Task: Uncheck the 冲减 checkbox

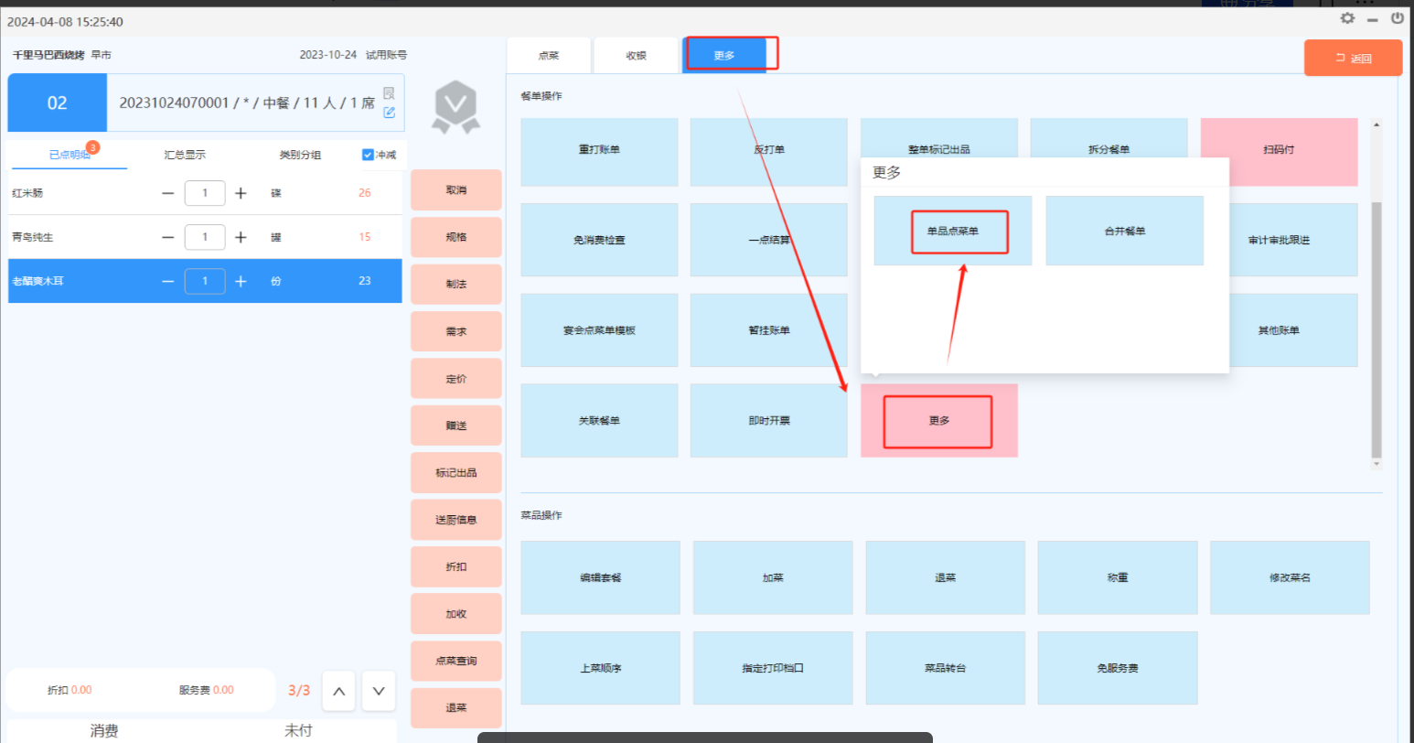Action: [x=368, y=155]
